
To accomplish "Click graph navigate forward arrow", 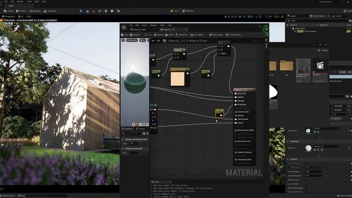I will click(x=158, y=41).
